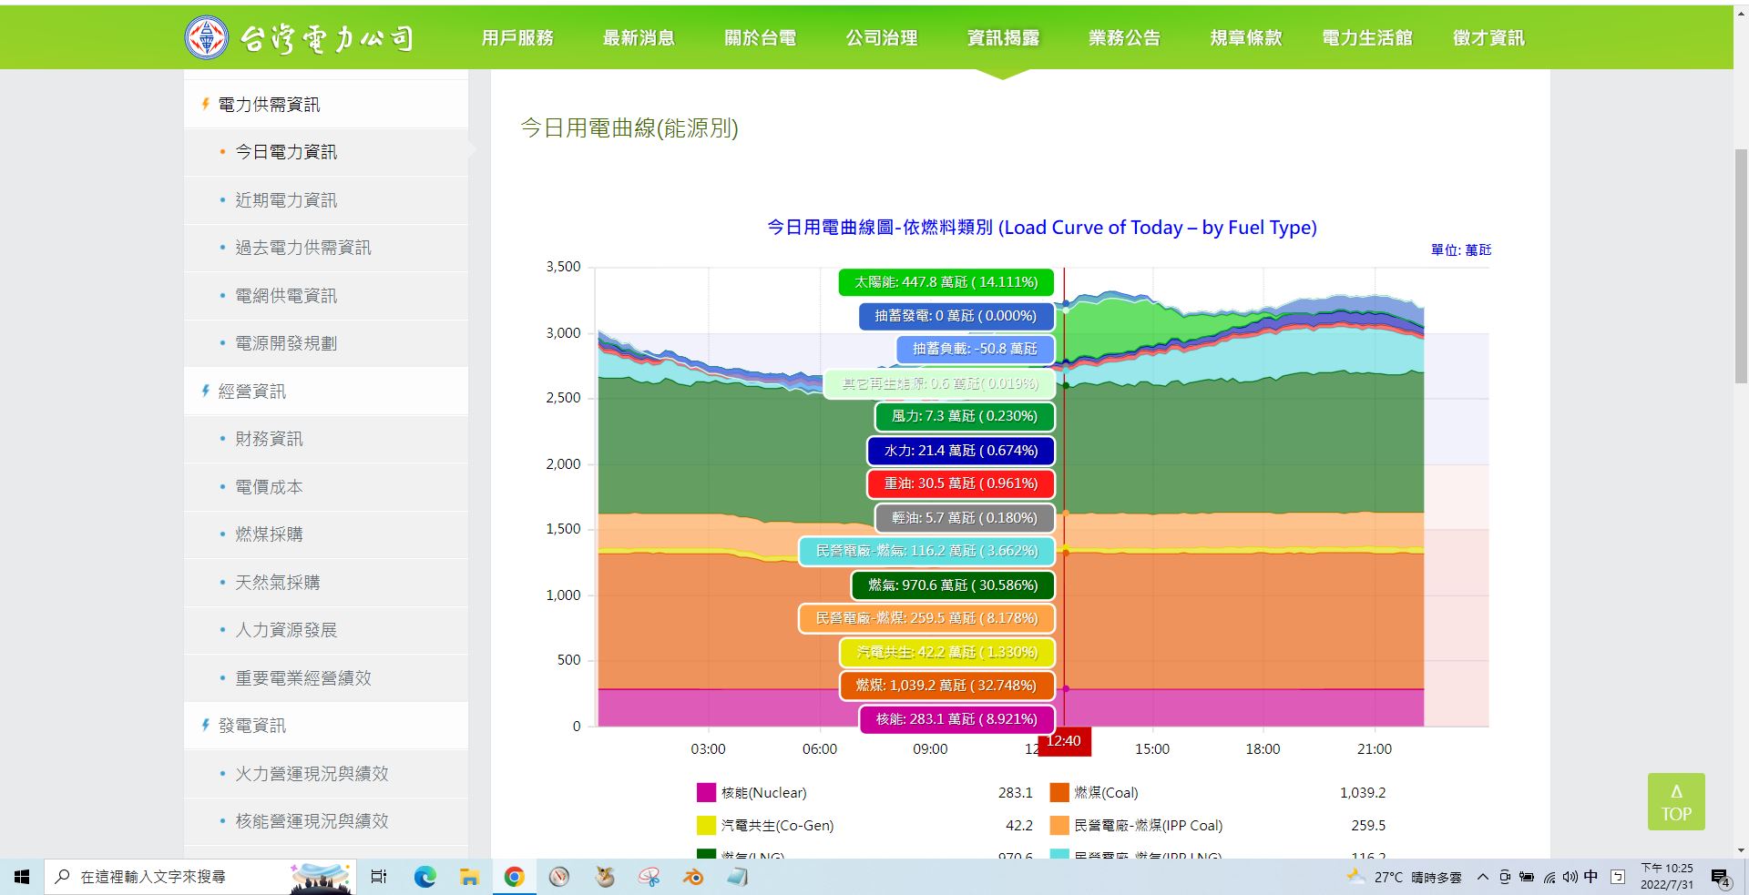Click the 燃煤 1,039.2 萬瓩 tooltip label

946,686
